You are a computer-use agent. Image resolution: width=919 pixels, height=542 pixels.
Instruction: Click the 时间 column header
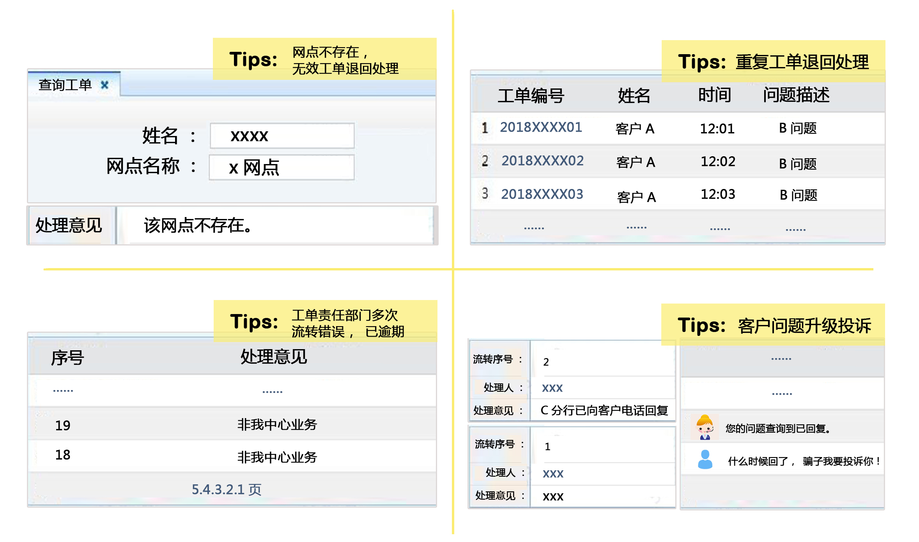click(714, 95)
